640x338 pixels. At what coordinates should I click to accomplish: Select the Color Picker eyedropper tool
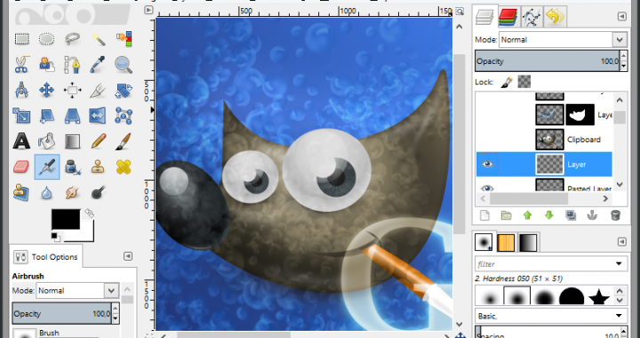point(98,65)
